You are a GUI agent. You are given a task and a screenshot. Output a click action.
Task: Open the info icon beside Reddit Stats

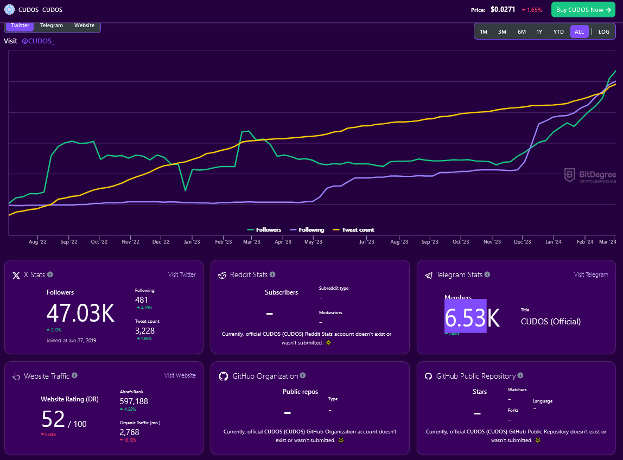pyautogui.click(x=272, y=274)
